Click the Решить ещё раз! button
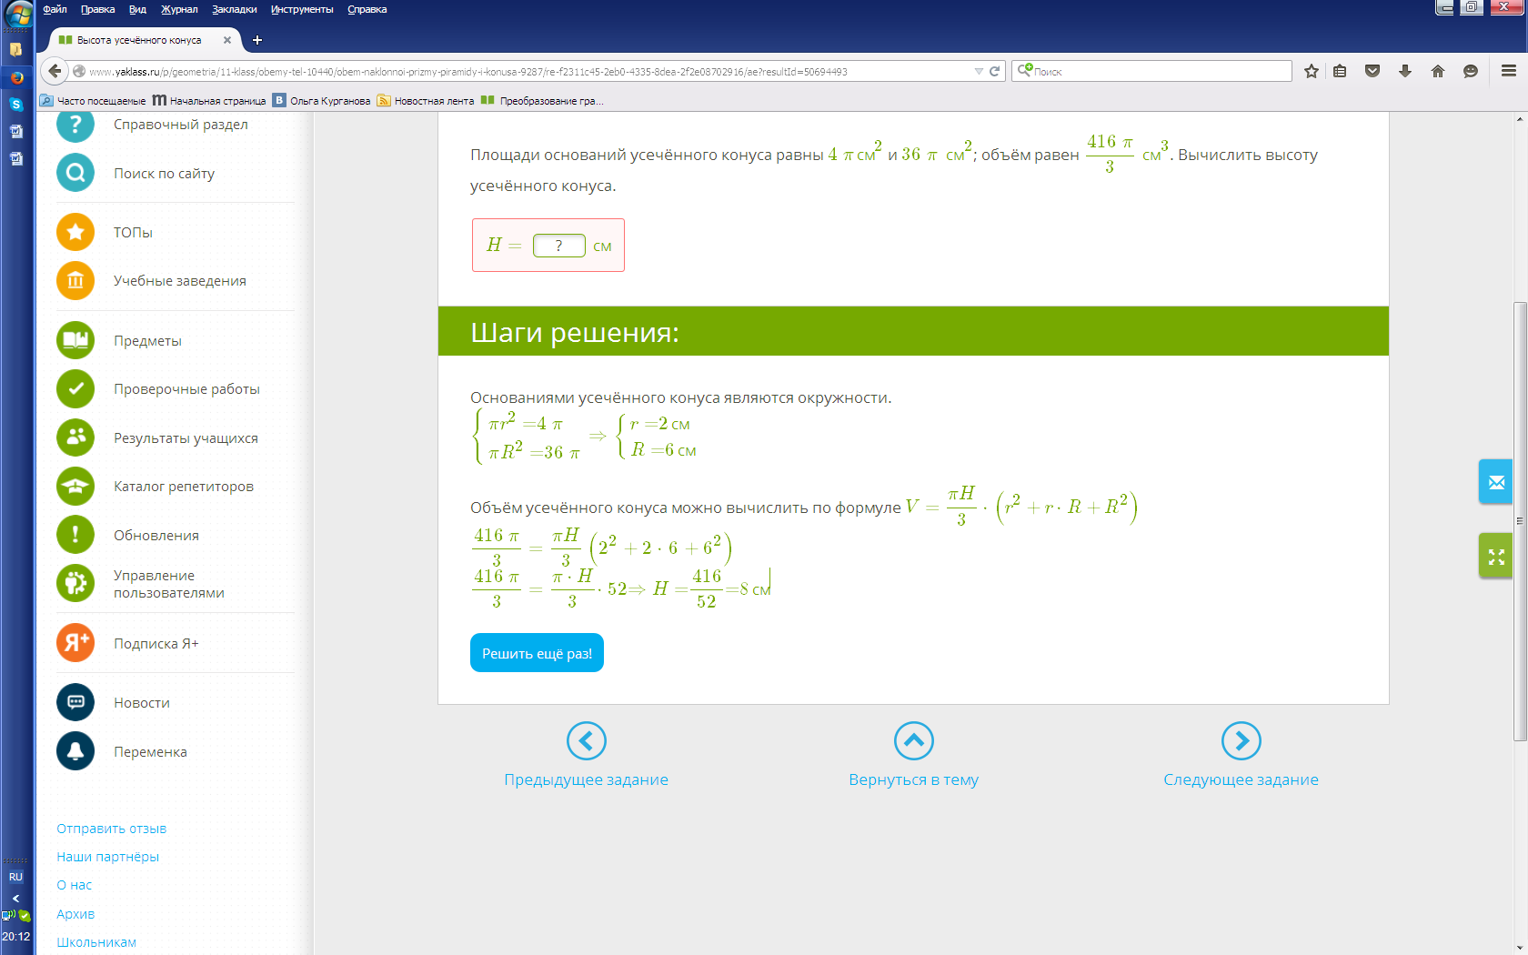The image size is (1528, 955). 537,653
